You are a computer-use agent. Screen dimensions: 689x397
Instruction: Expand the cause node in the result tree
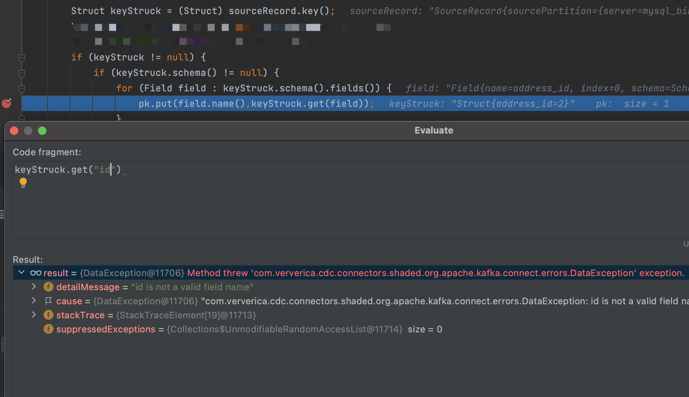(x=34, y=301)
